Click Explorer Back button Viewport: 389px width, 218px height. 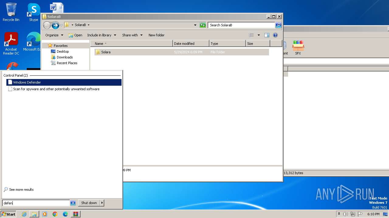[47, 25]
